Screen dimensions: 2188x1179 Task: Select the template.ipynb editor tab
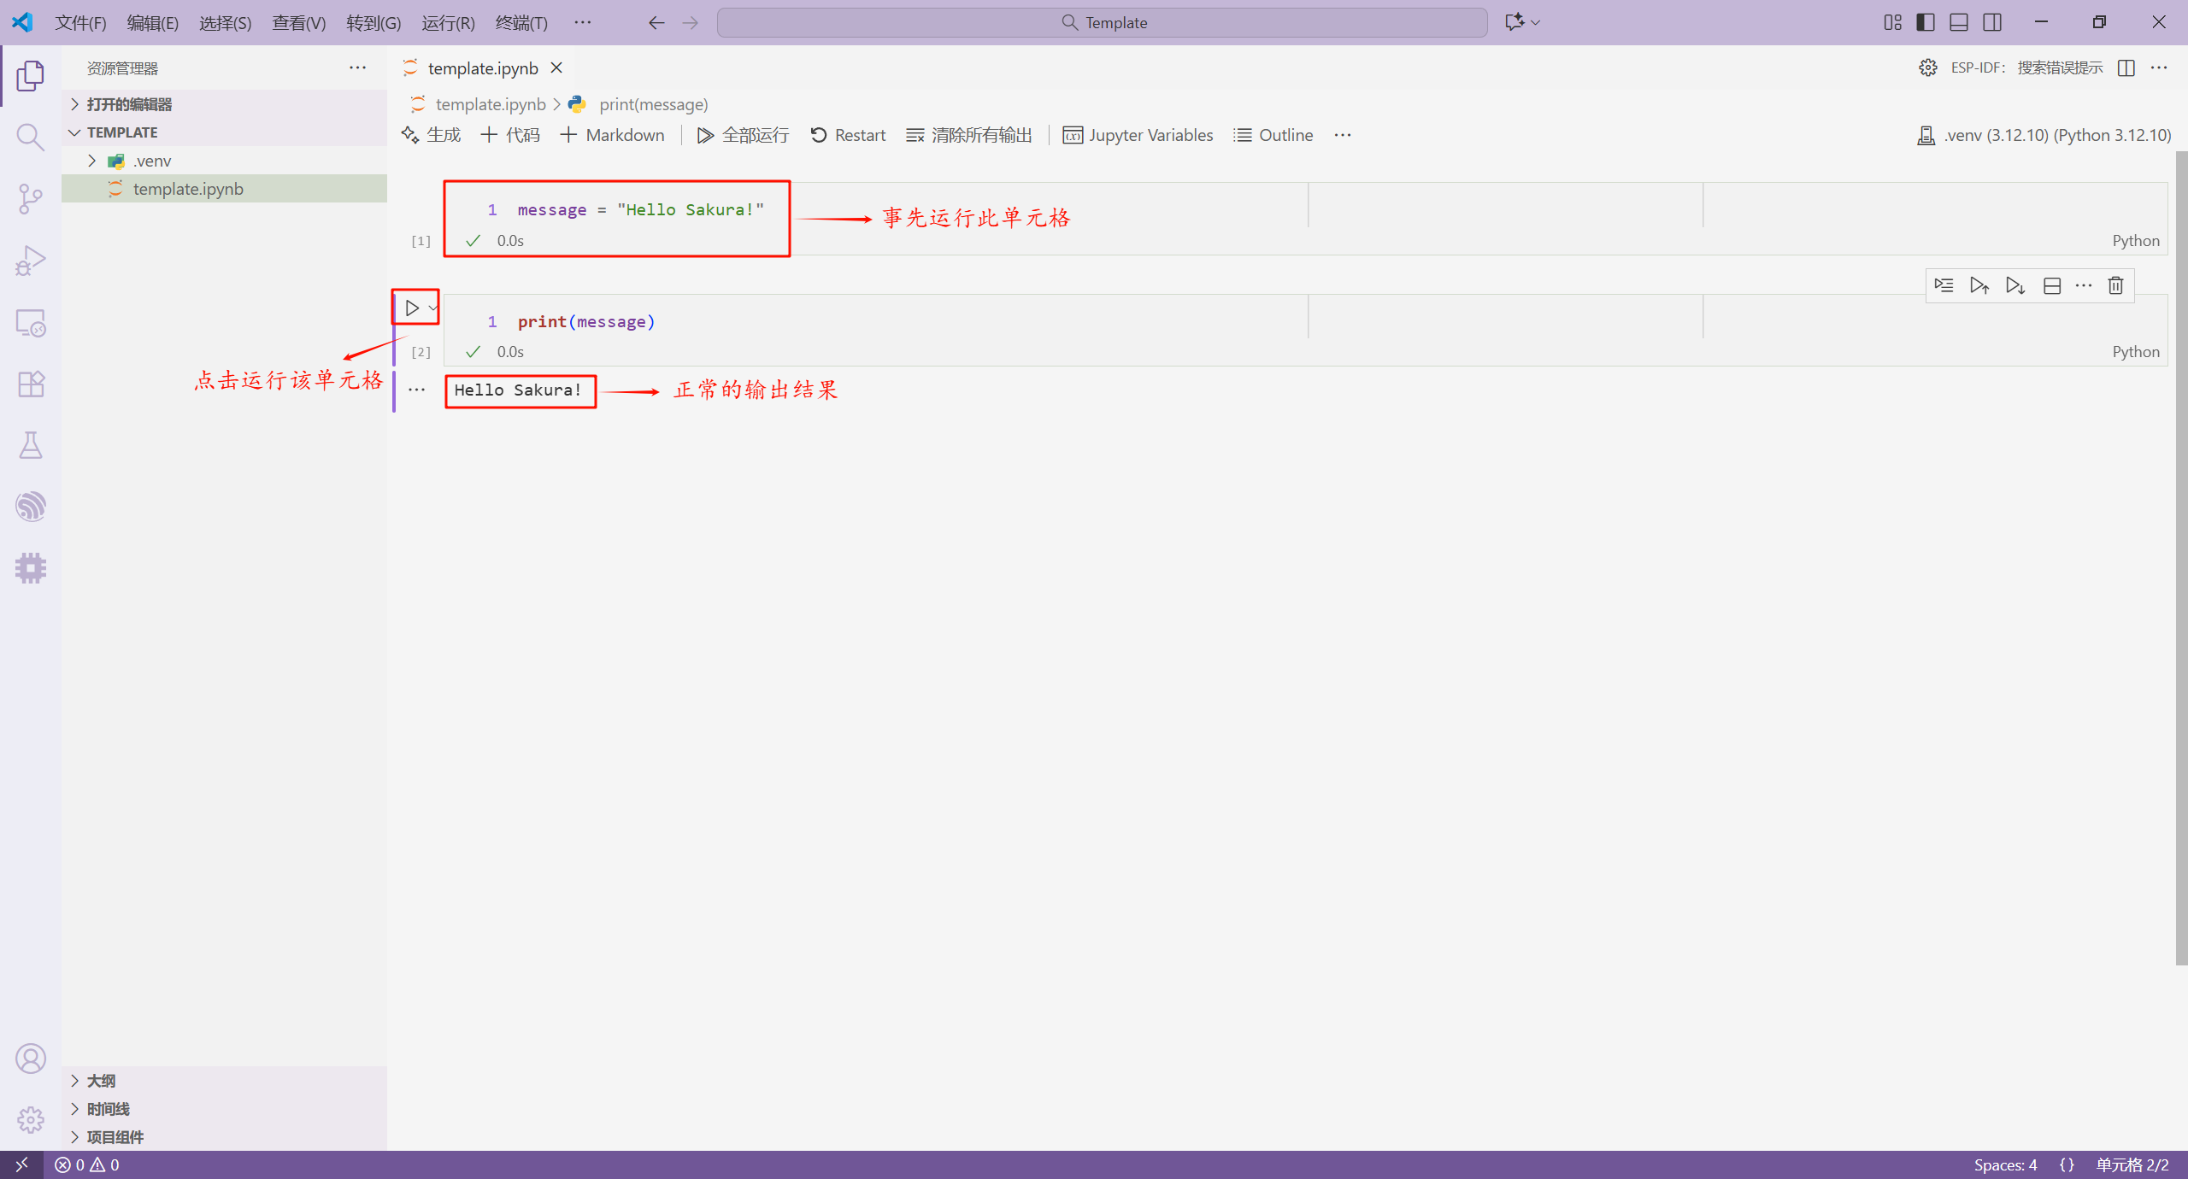[482, 68]
